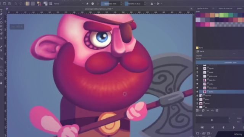The image size is (244, 137).
Task: Select the Elliptical Selection tool in the toolbox
Action: [x=1, y=67]
